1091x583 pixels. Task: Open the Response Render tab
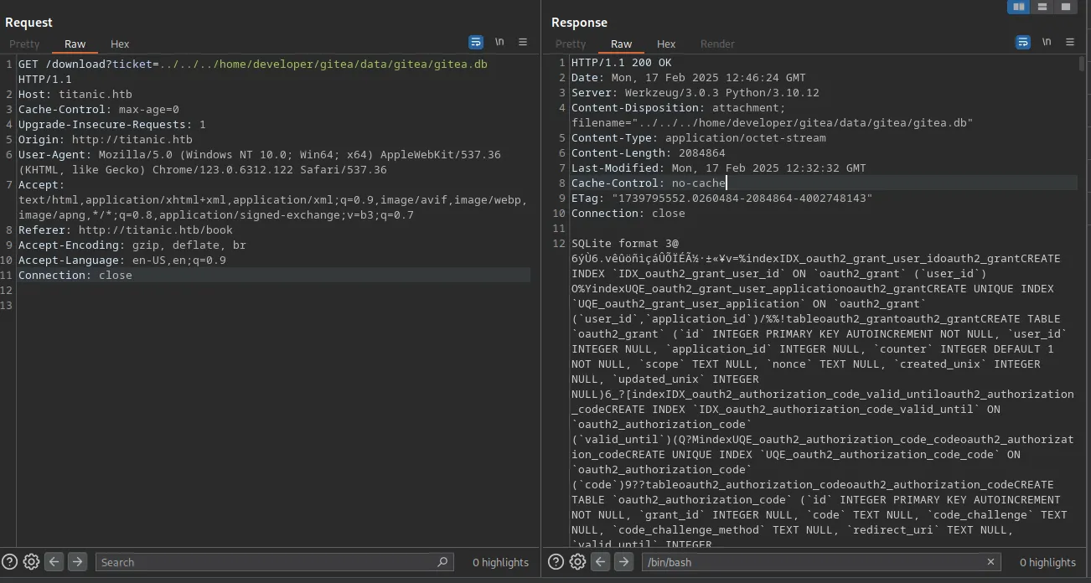click(x=717, y=44)
